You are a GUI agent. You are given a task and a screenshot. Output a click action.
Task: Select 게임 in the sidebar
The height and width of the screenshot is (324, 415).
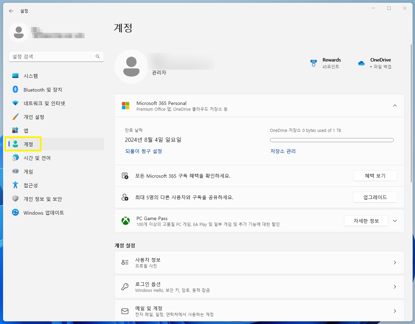point(56,172)
